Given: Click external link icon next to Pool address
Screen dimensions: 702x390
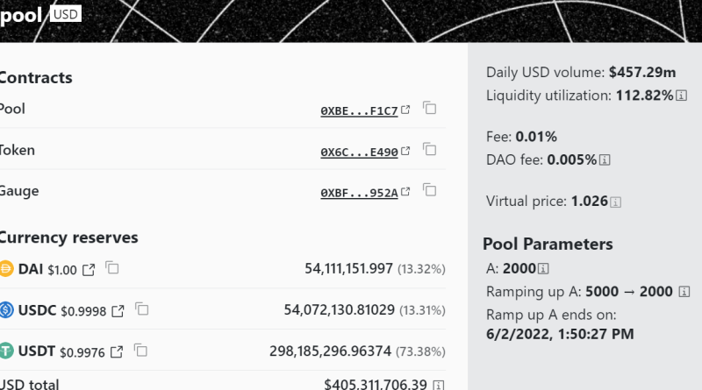Looking at the screenshot, I should click(x=405, y=110).
